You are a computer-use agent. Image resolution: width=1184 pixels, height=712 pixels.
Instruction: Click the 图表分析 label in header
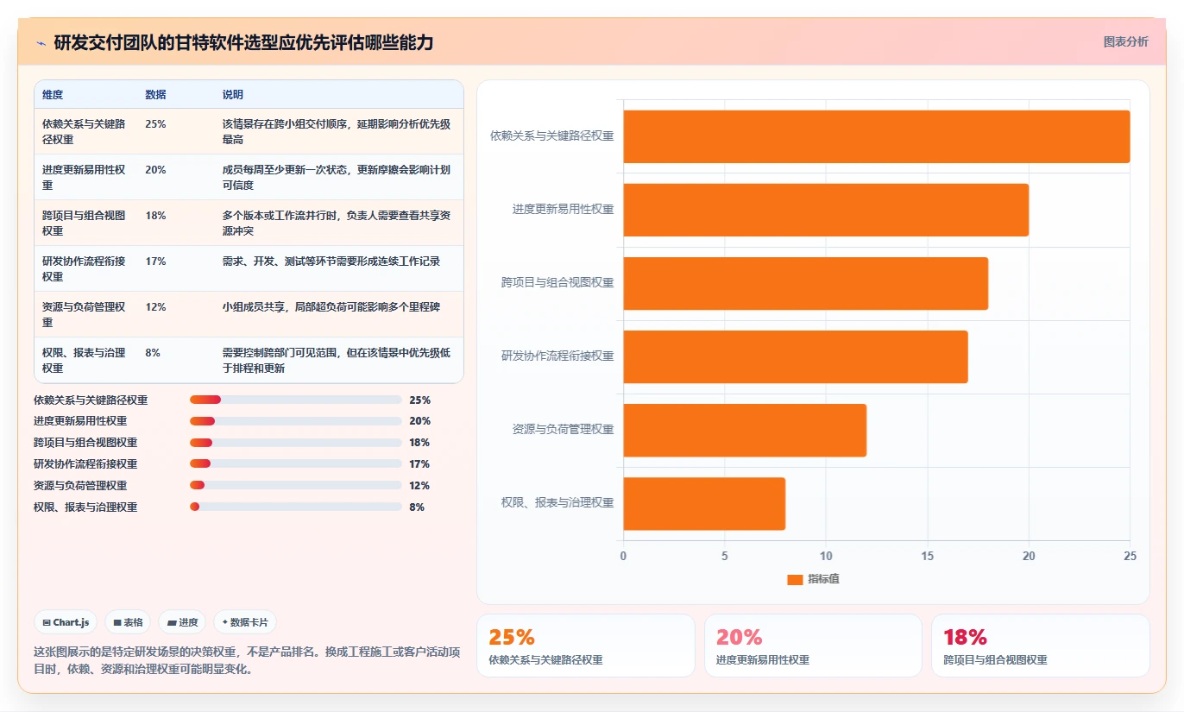point(1126,41)
